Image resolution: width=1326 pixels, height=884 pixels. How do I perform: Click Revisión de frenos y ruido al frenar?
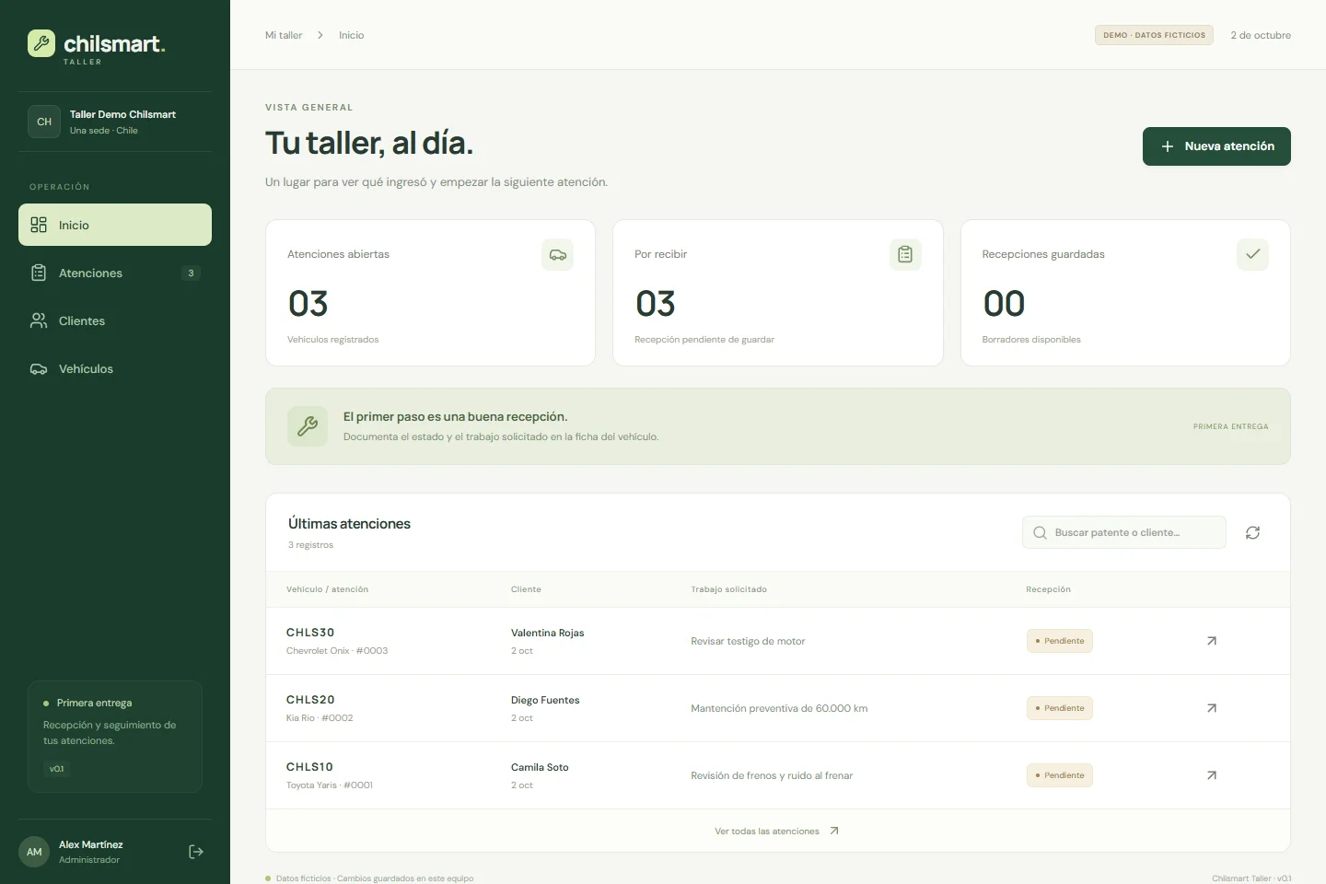pyautogui.click(x=772, y=775)
